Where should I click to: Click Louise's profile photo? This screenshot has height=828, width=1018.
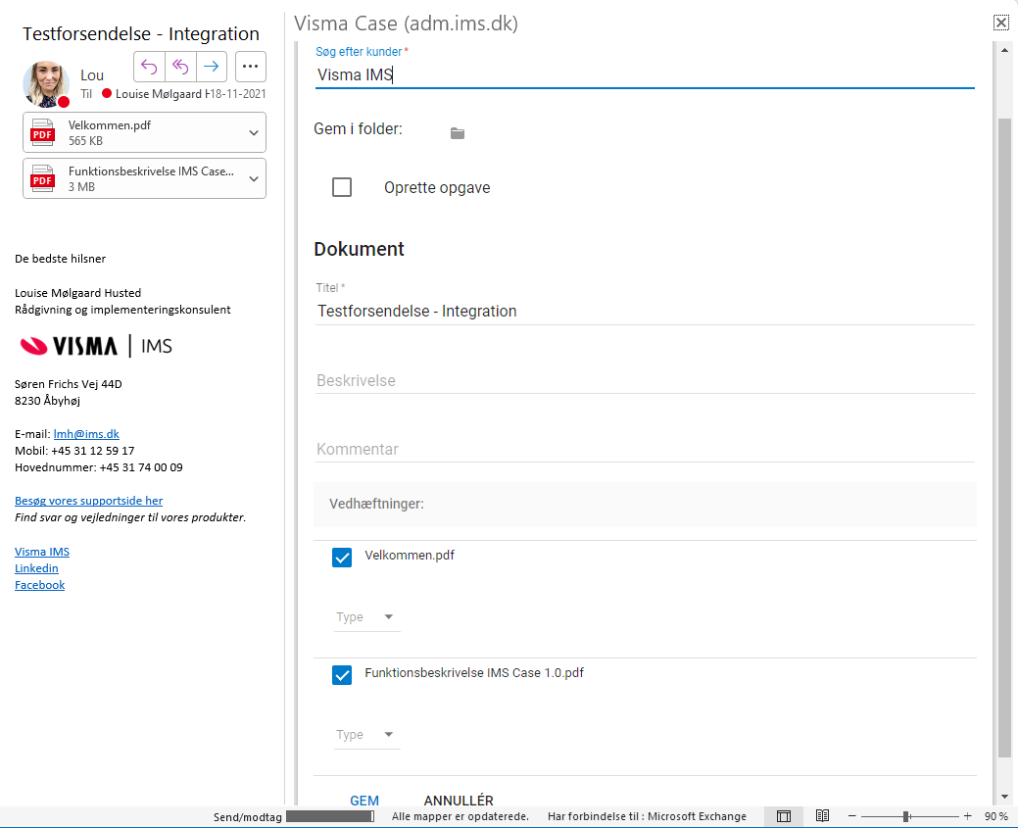(x=45, y=84)
